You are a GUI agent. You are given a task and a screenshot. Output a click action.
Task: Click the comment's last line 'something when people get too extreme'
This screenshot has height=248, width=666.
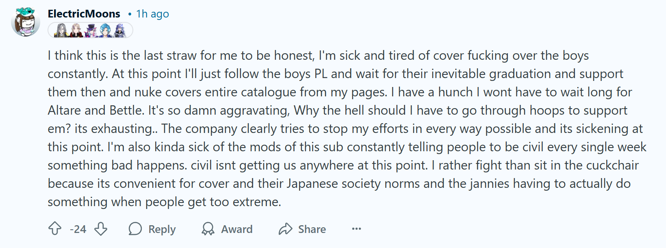tap(164, 202)
